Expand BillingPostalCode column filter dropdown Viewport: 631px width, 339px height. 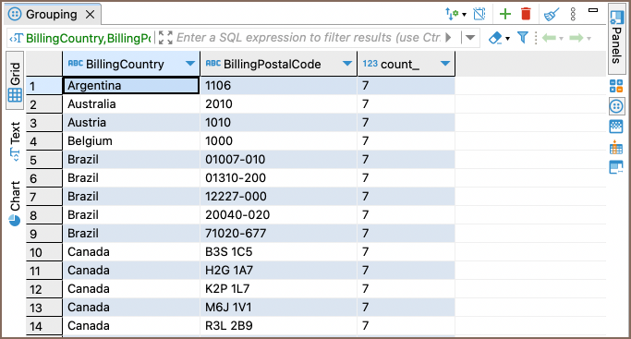[x=347, y=64]
